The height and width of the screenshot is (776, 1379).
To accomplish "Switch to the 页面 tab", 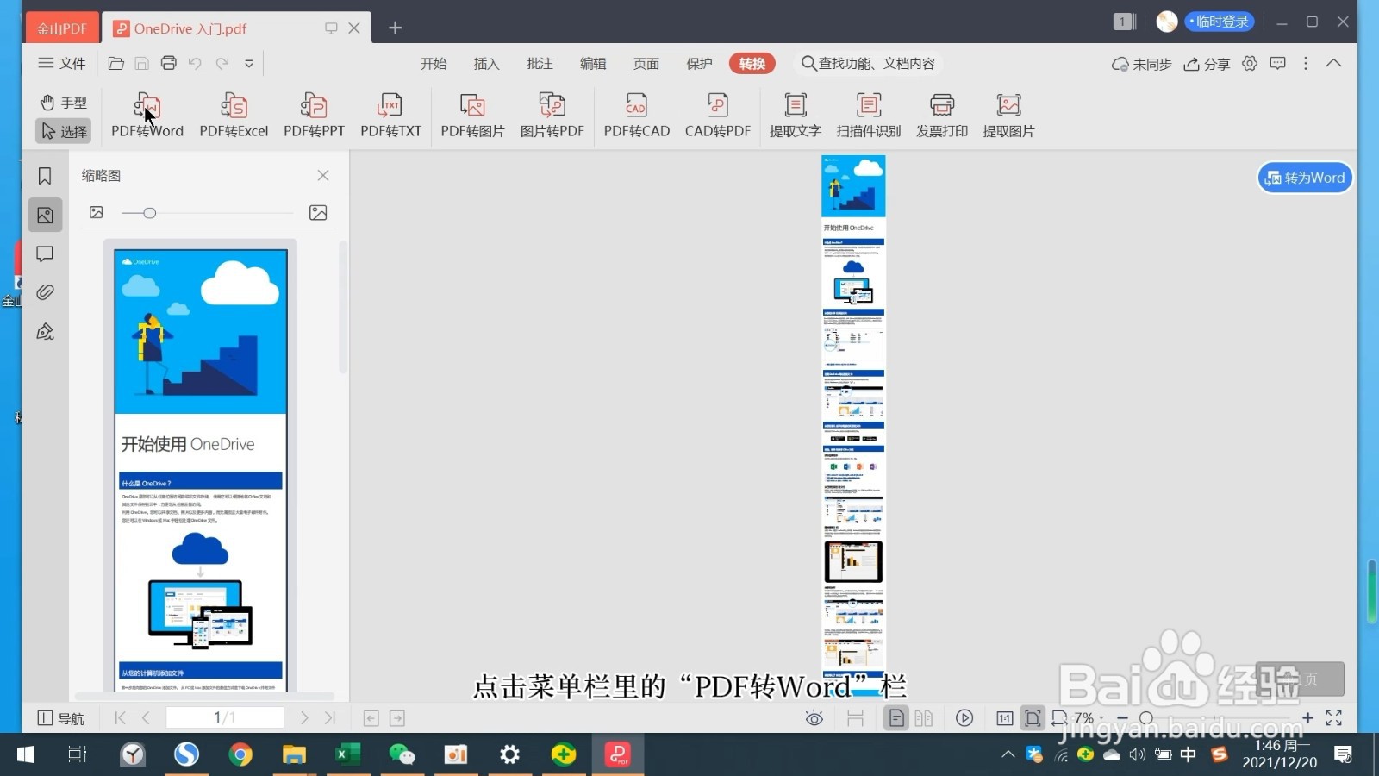I will [646, 63].
